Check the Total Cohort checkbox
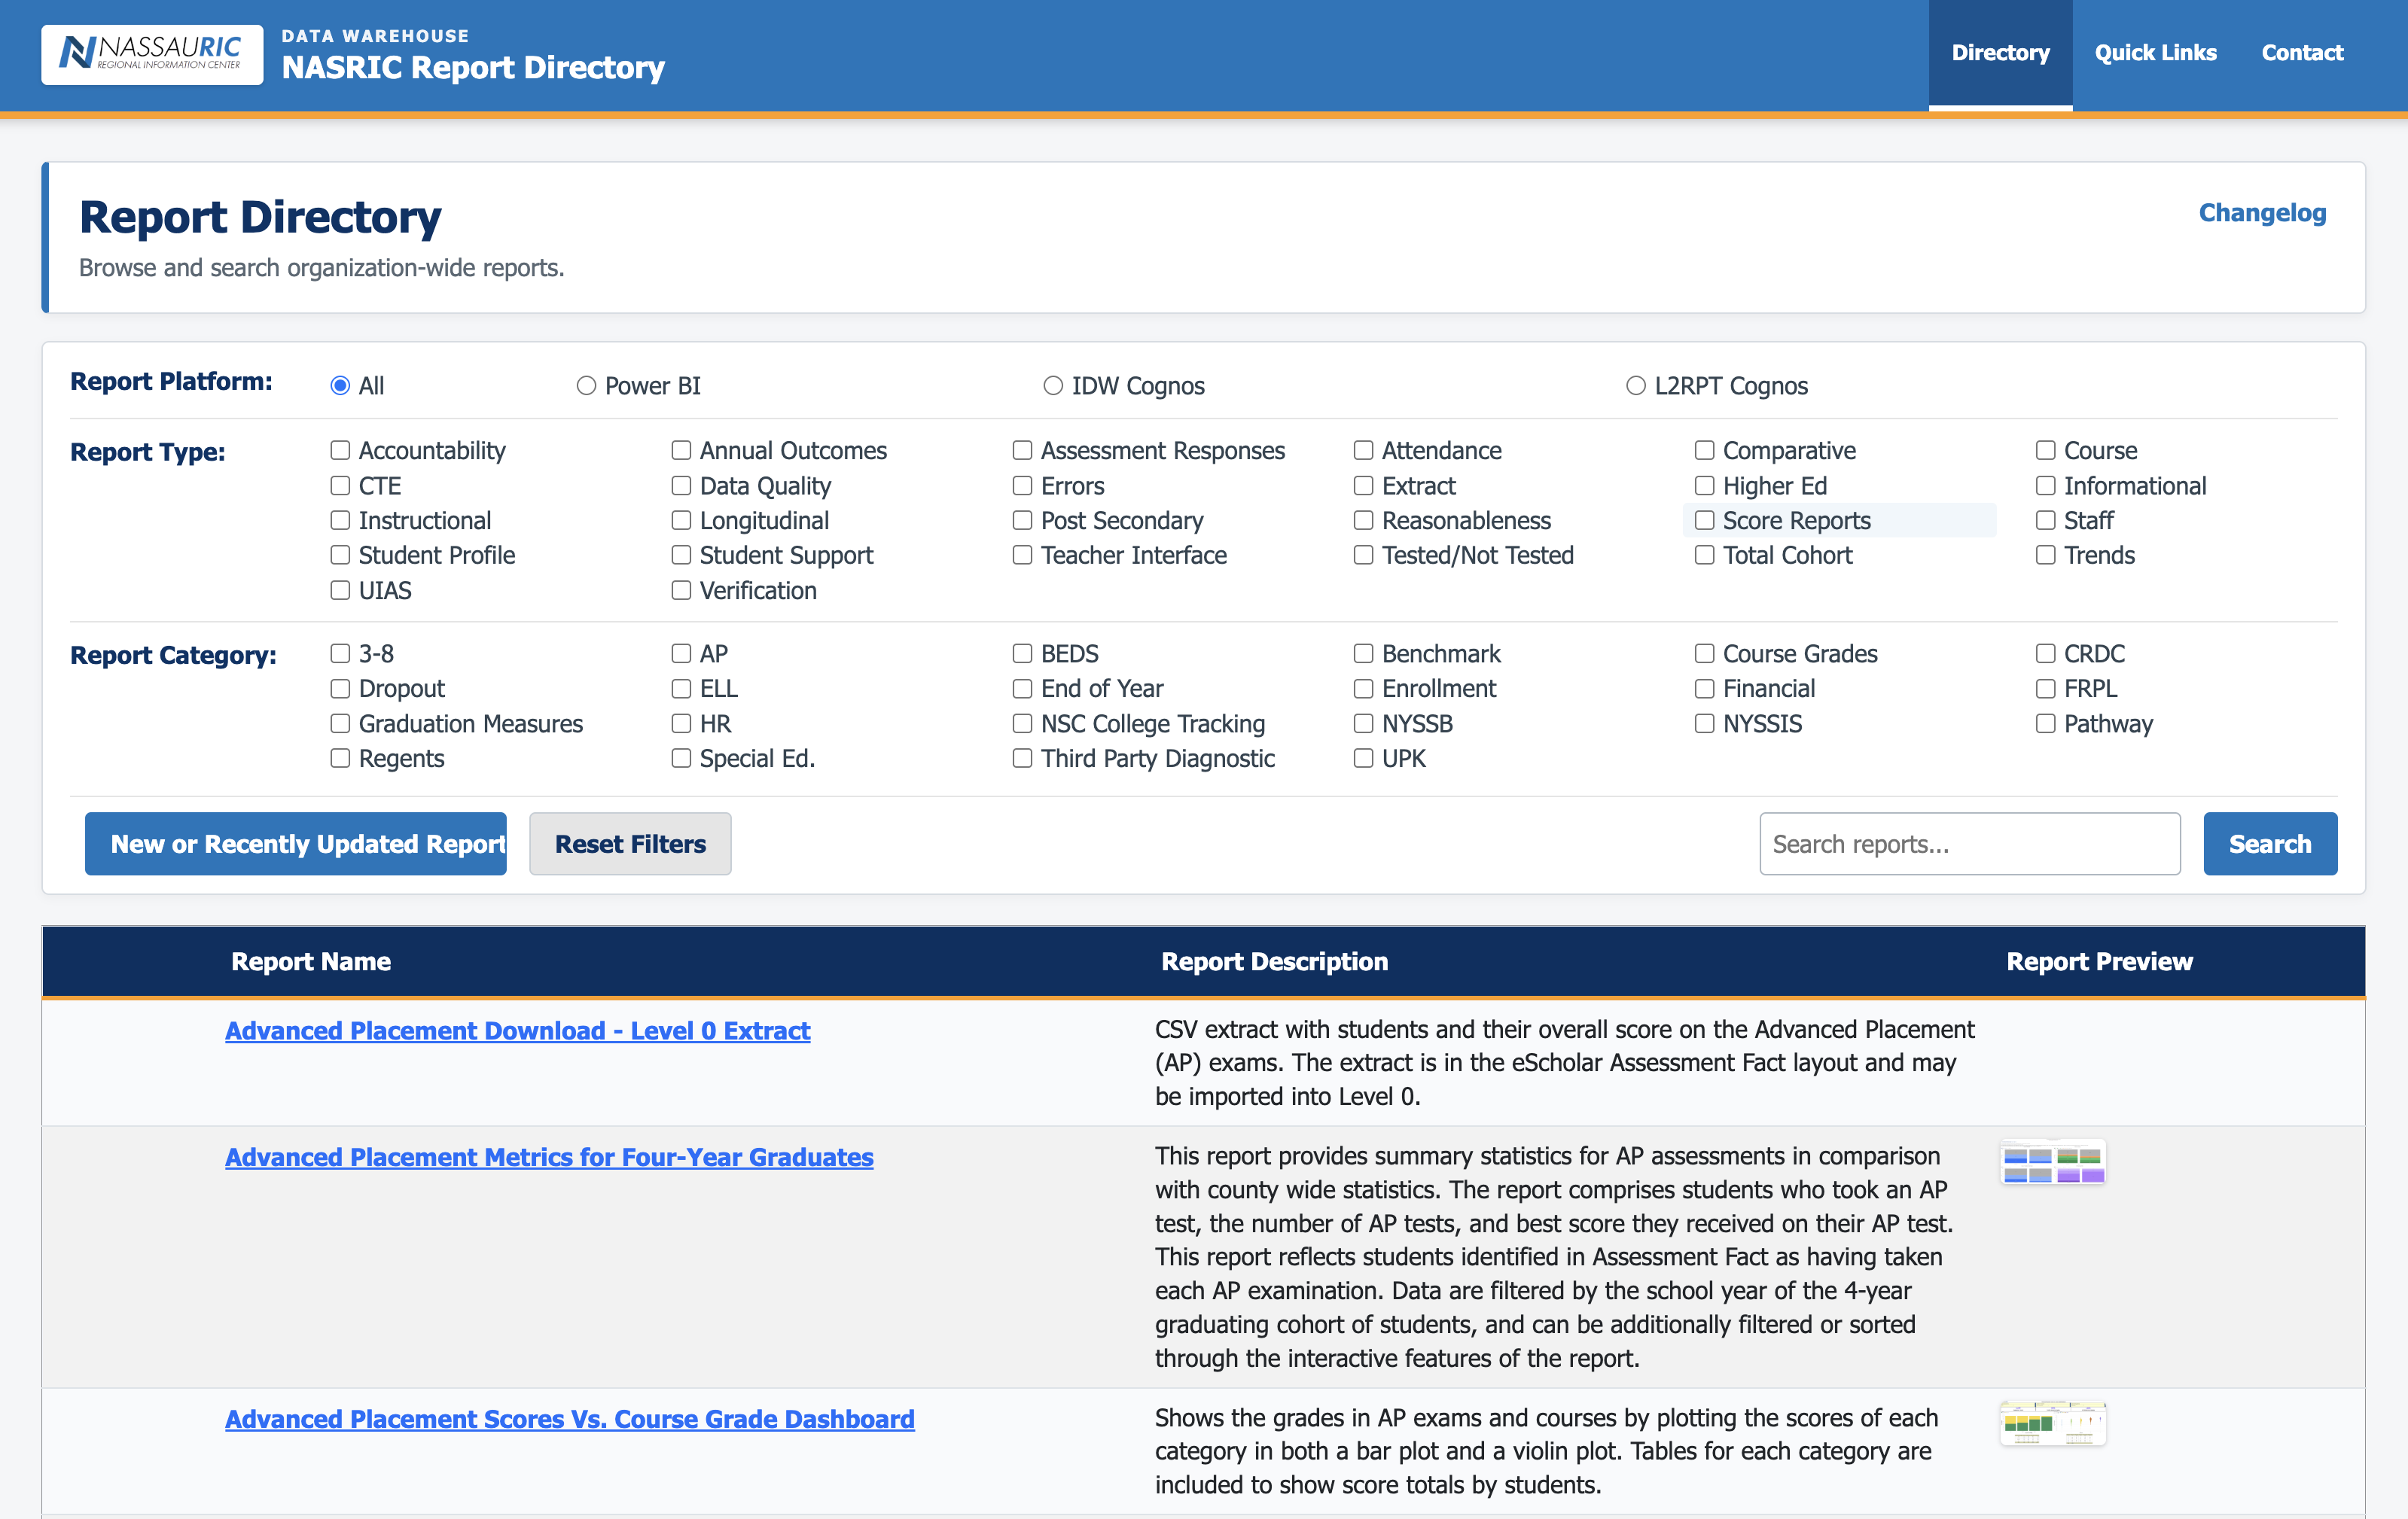 [1704, 555]
